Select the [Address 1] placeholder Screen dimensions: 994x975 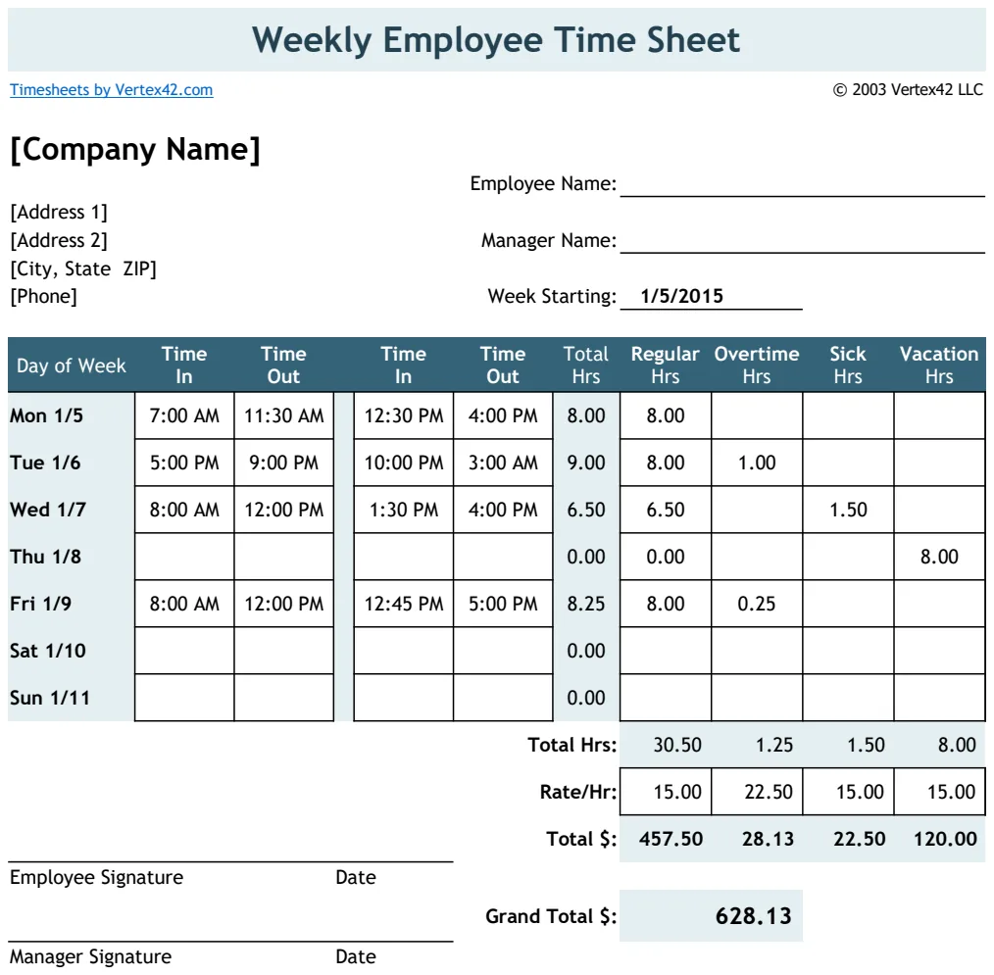pos(59,212)
